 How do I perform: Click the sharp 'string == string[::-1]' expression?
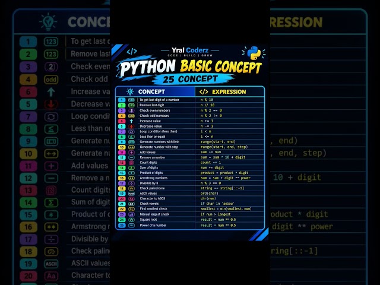pos(222,188)
